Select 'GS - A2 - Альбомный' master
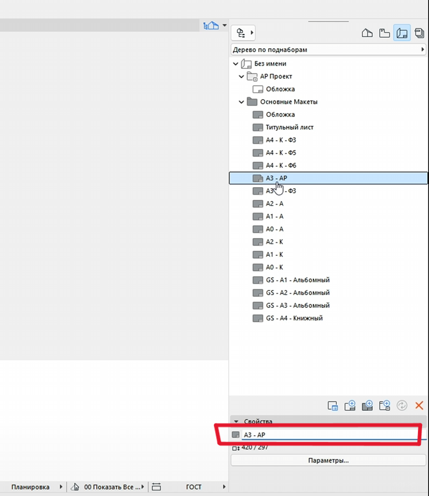This screenshot has height=496, width=429. coord(298,293)
